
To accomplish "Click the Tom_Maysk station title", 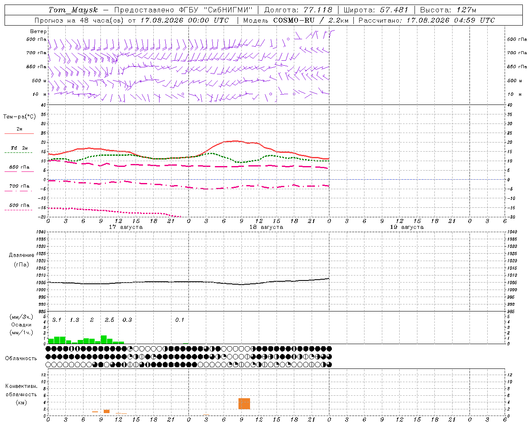I will click(73, 10).
